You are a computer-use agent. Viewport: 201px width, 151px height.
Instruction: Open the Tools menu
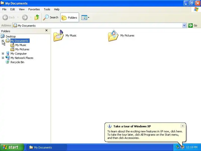pos(47,9)
